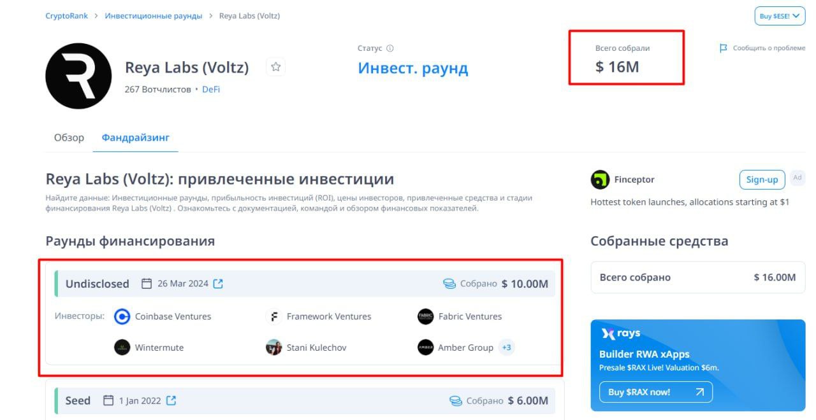This screenshot has width=816, height=420.
Task: Click the report problem flag icon
Action: pyautogui.click(x=723, y=48)
